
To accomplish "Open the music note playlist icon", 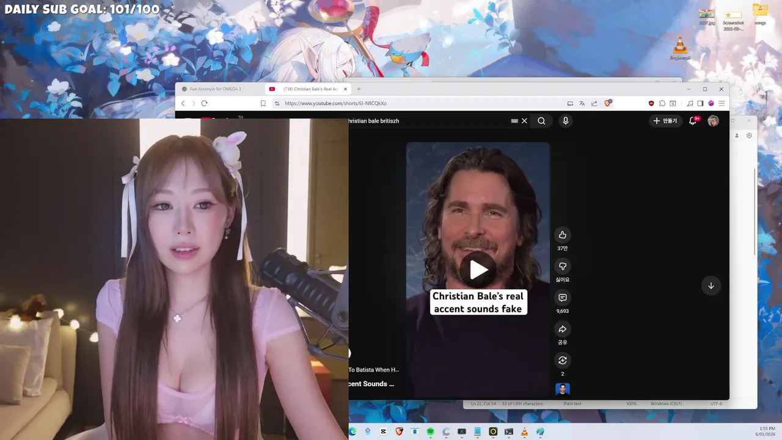I will (x=690, y=103).
